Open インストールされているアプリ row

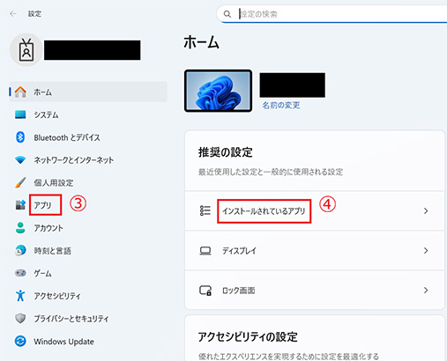tap(315, 210)
